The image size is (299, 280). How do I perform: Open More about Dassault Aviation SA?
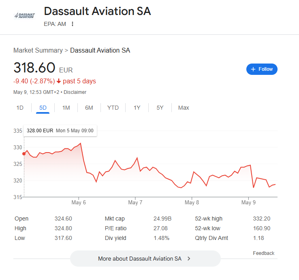145,259
